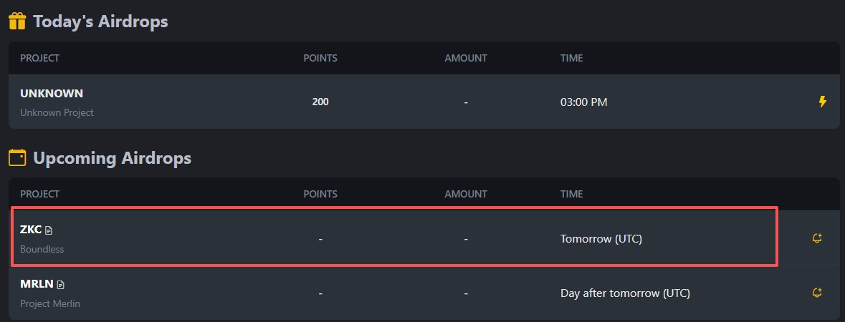Click the 200 points value
Screen dimensions: 845x322
(320, 101)
